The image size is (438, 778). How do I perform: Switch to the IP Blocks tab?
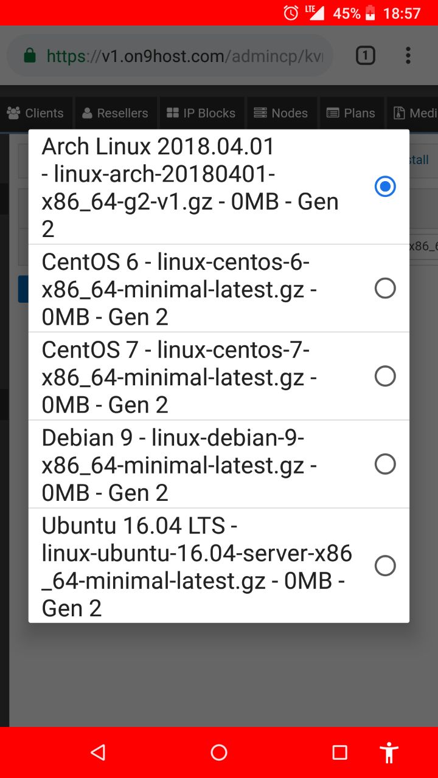(x=201, y=113)
